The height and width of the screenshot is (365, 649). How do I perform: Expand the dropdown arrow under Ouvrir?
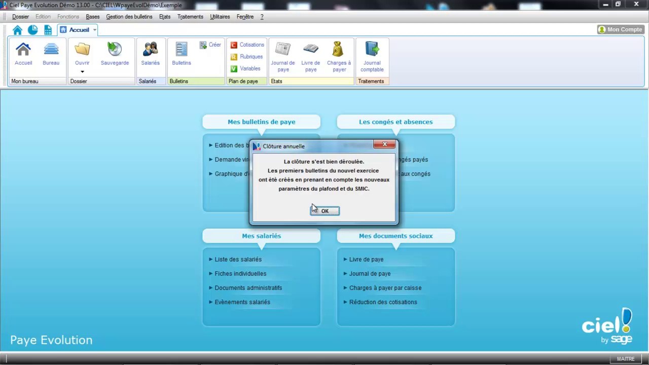click(x=82, y=72)
